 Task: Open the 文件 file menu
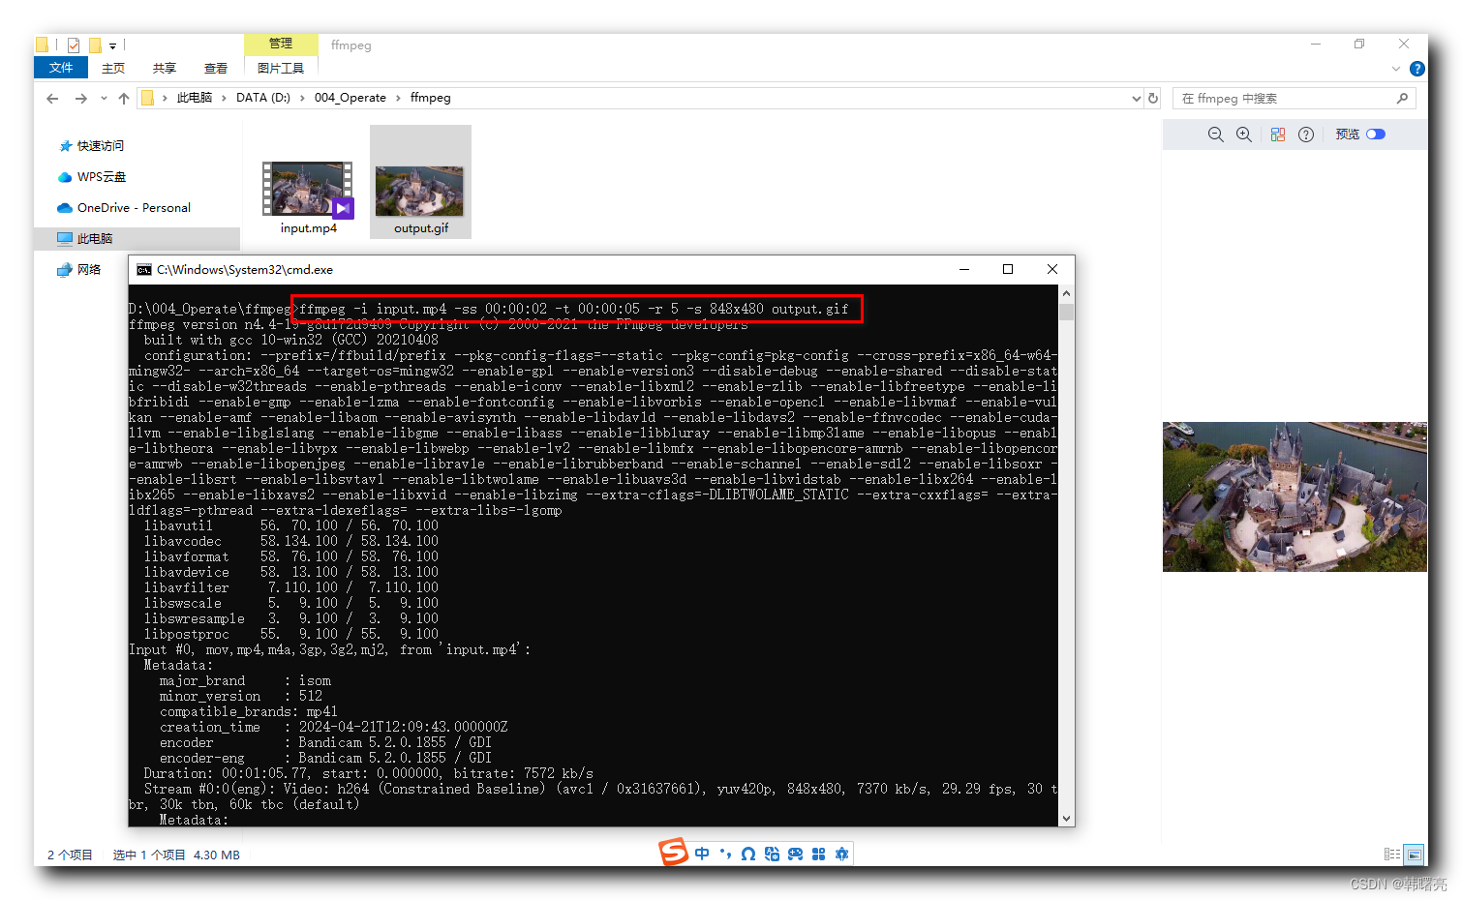coord(61,68)
